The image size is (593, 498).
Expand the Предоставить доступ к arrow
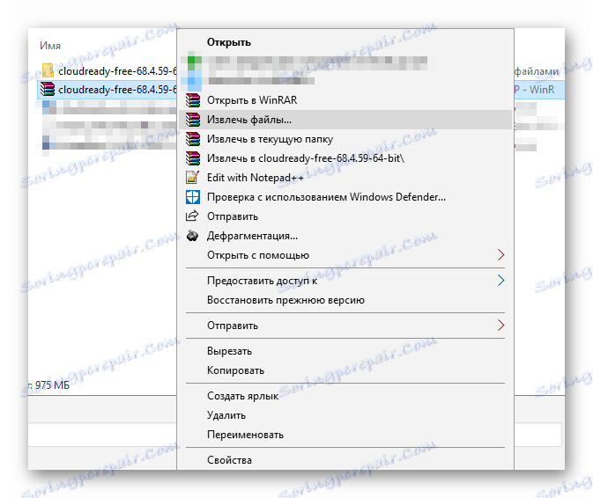pos(501,281)
